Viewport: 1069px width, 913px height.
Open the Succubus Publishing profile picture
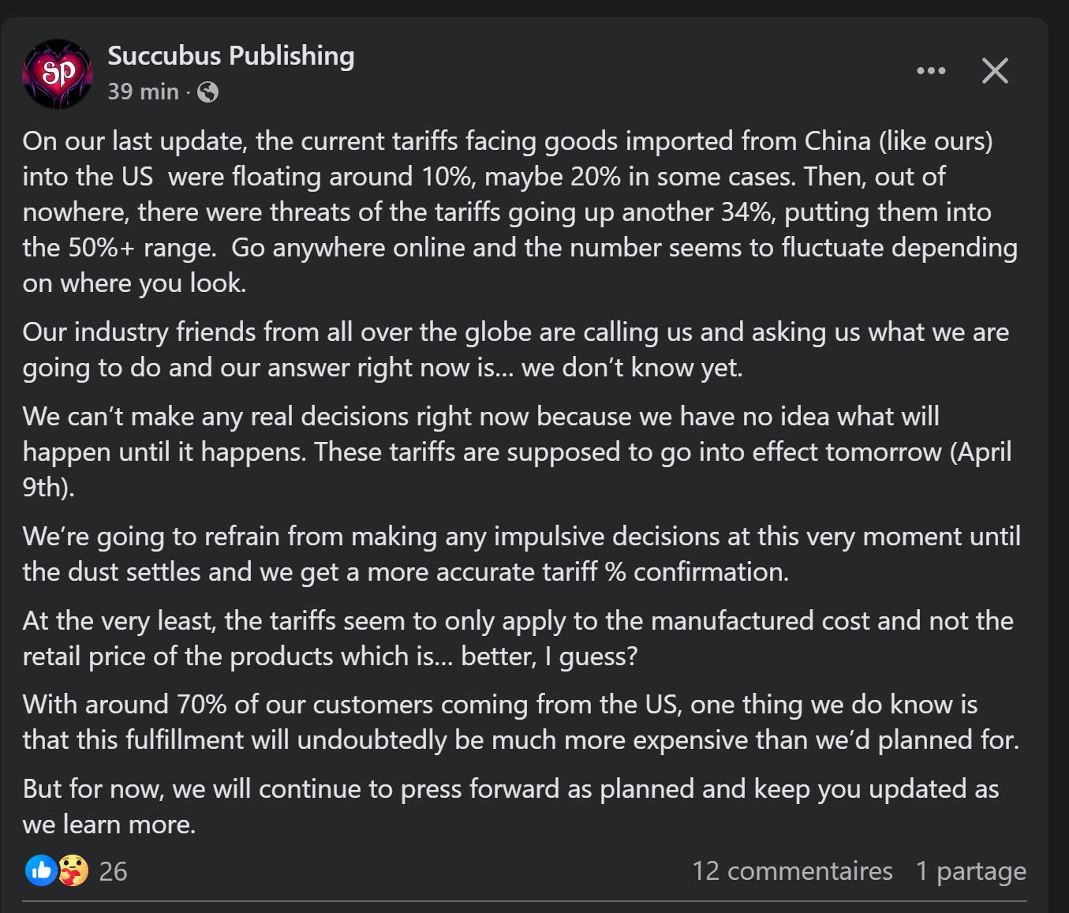pos(58,74)
